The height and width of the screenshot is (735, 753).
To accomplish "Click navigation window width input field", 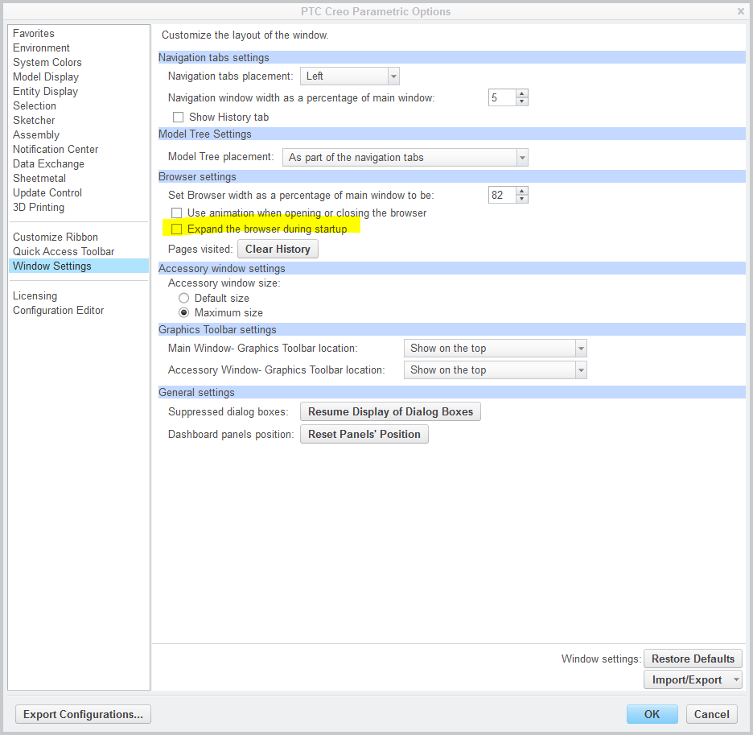I will point(502,97).
